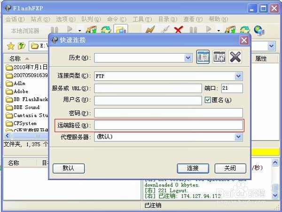Click the remote path input field
This screenshot has width=282, height=212.
pos(168,125)
